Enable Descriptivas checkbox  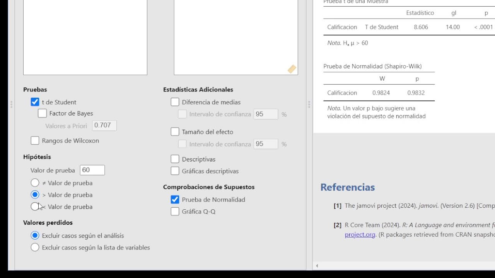175,159
